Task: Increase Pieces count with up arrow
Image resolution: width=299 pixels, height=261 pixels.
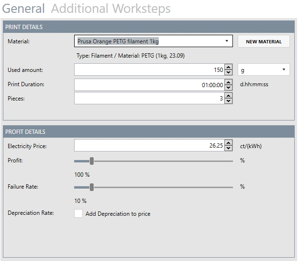Action: coord(229,95)
